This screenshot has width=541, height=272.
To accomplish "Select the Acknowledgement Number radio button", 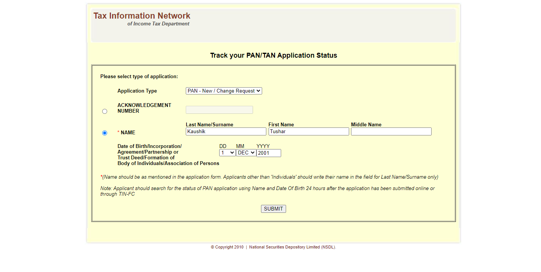I will 105,112.
